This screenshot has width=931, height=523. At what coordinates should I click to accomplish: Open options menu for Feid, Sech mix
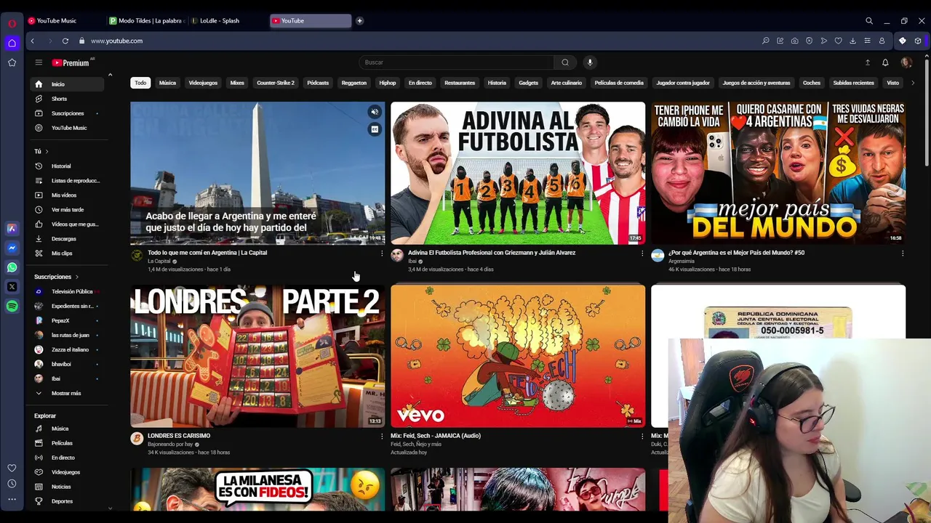(x=642, y=437)
